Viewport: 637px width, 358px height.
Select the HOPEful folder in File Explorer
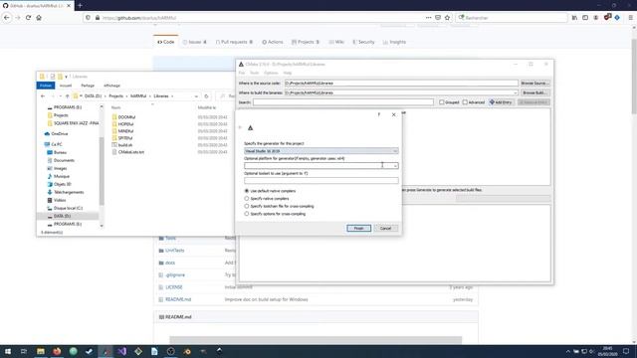tap(125, 124)
